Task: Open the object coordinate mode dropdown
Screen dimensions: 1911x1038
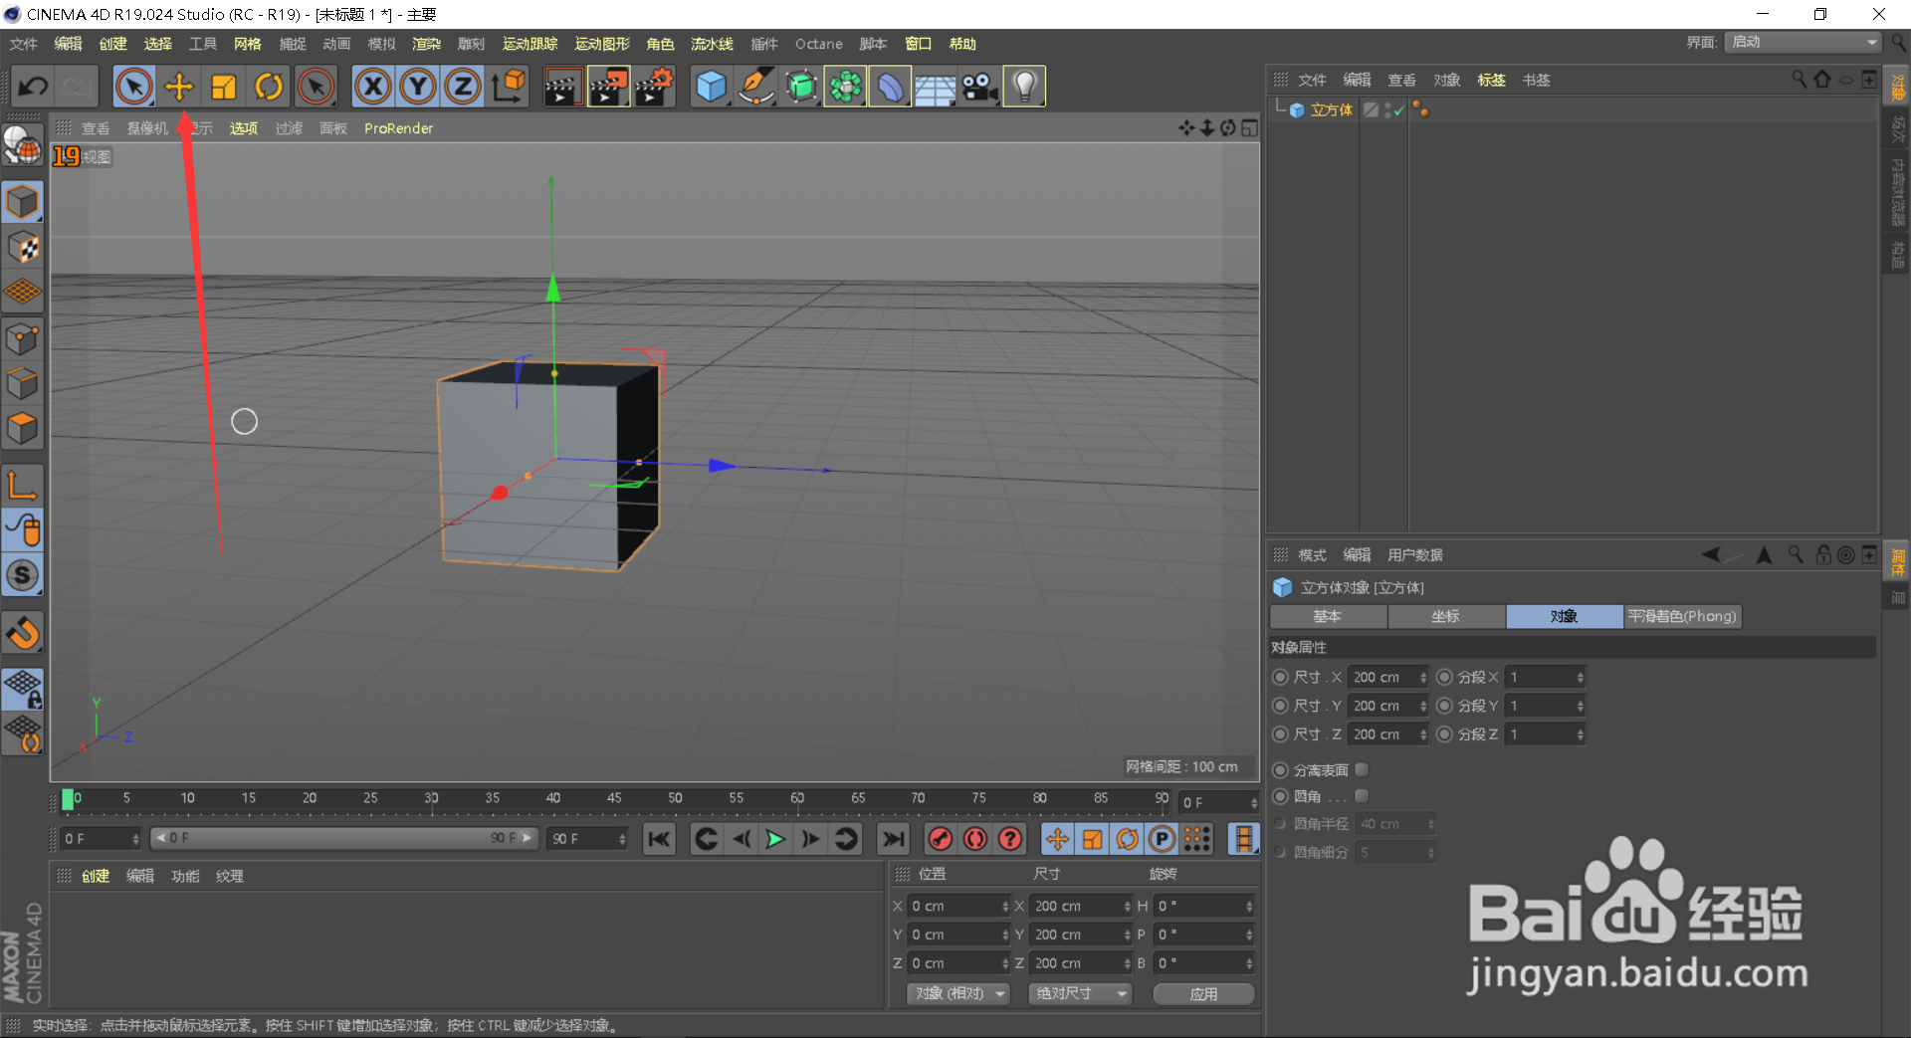Action: (958, 993)
